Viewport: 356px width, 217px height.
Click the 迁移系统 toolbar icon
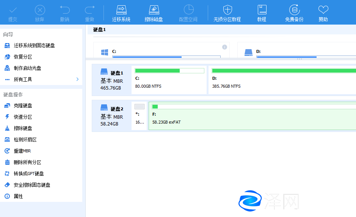point(121,10)
